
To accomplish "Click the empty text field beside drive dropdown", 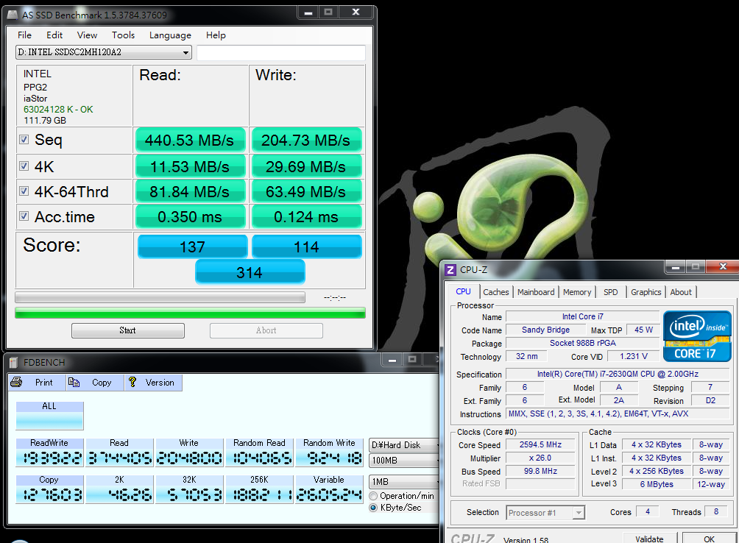I will click(281, 53).
